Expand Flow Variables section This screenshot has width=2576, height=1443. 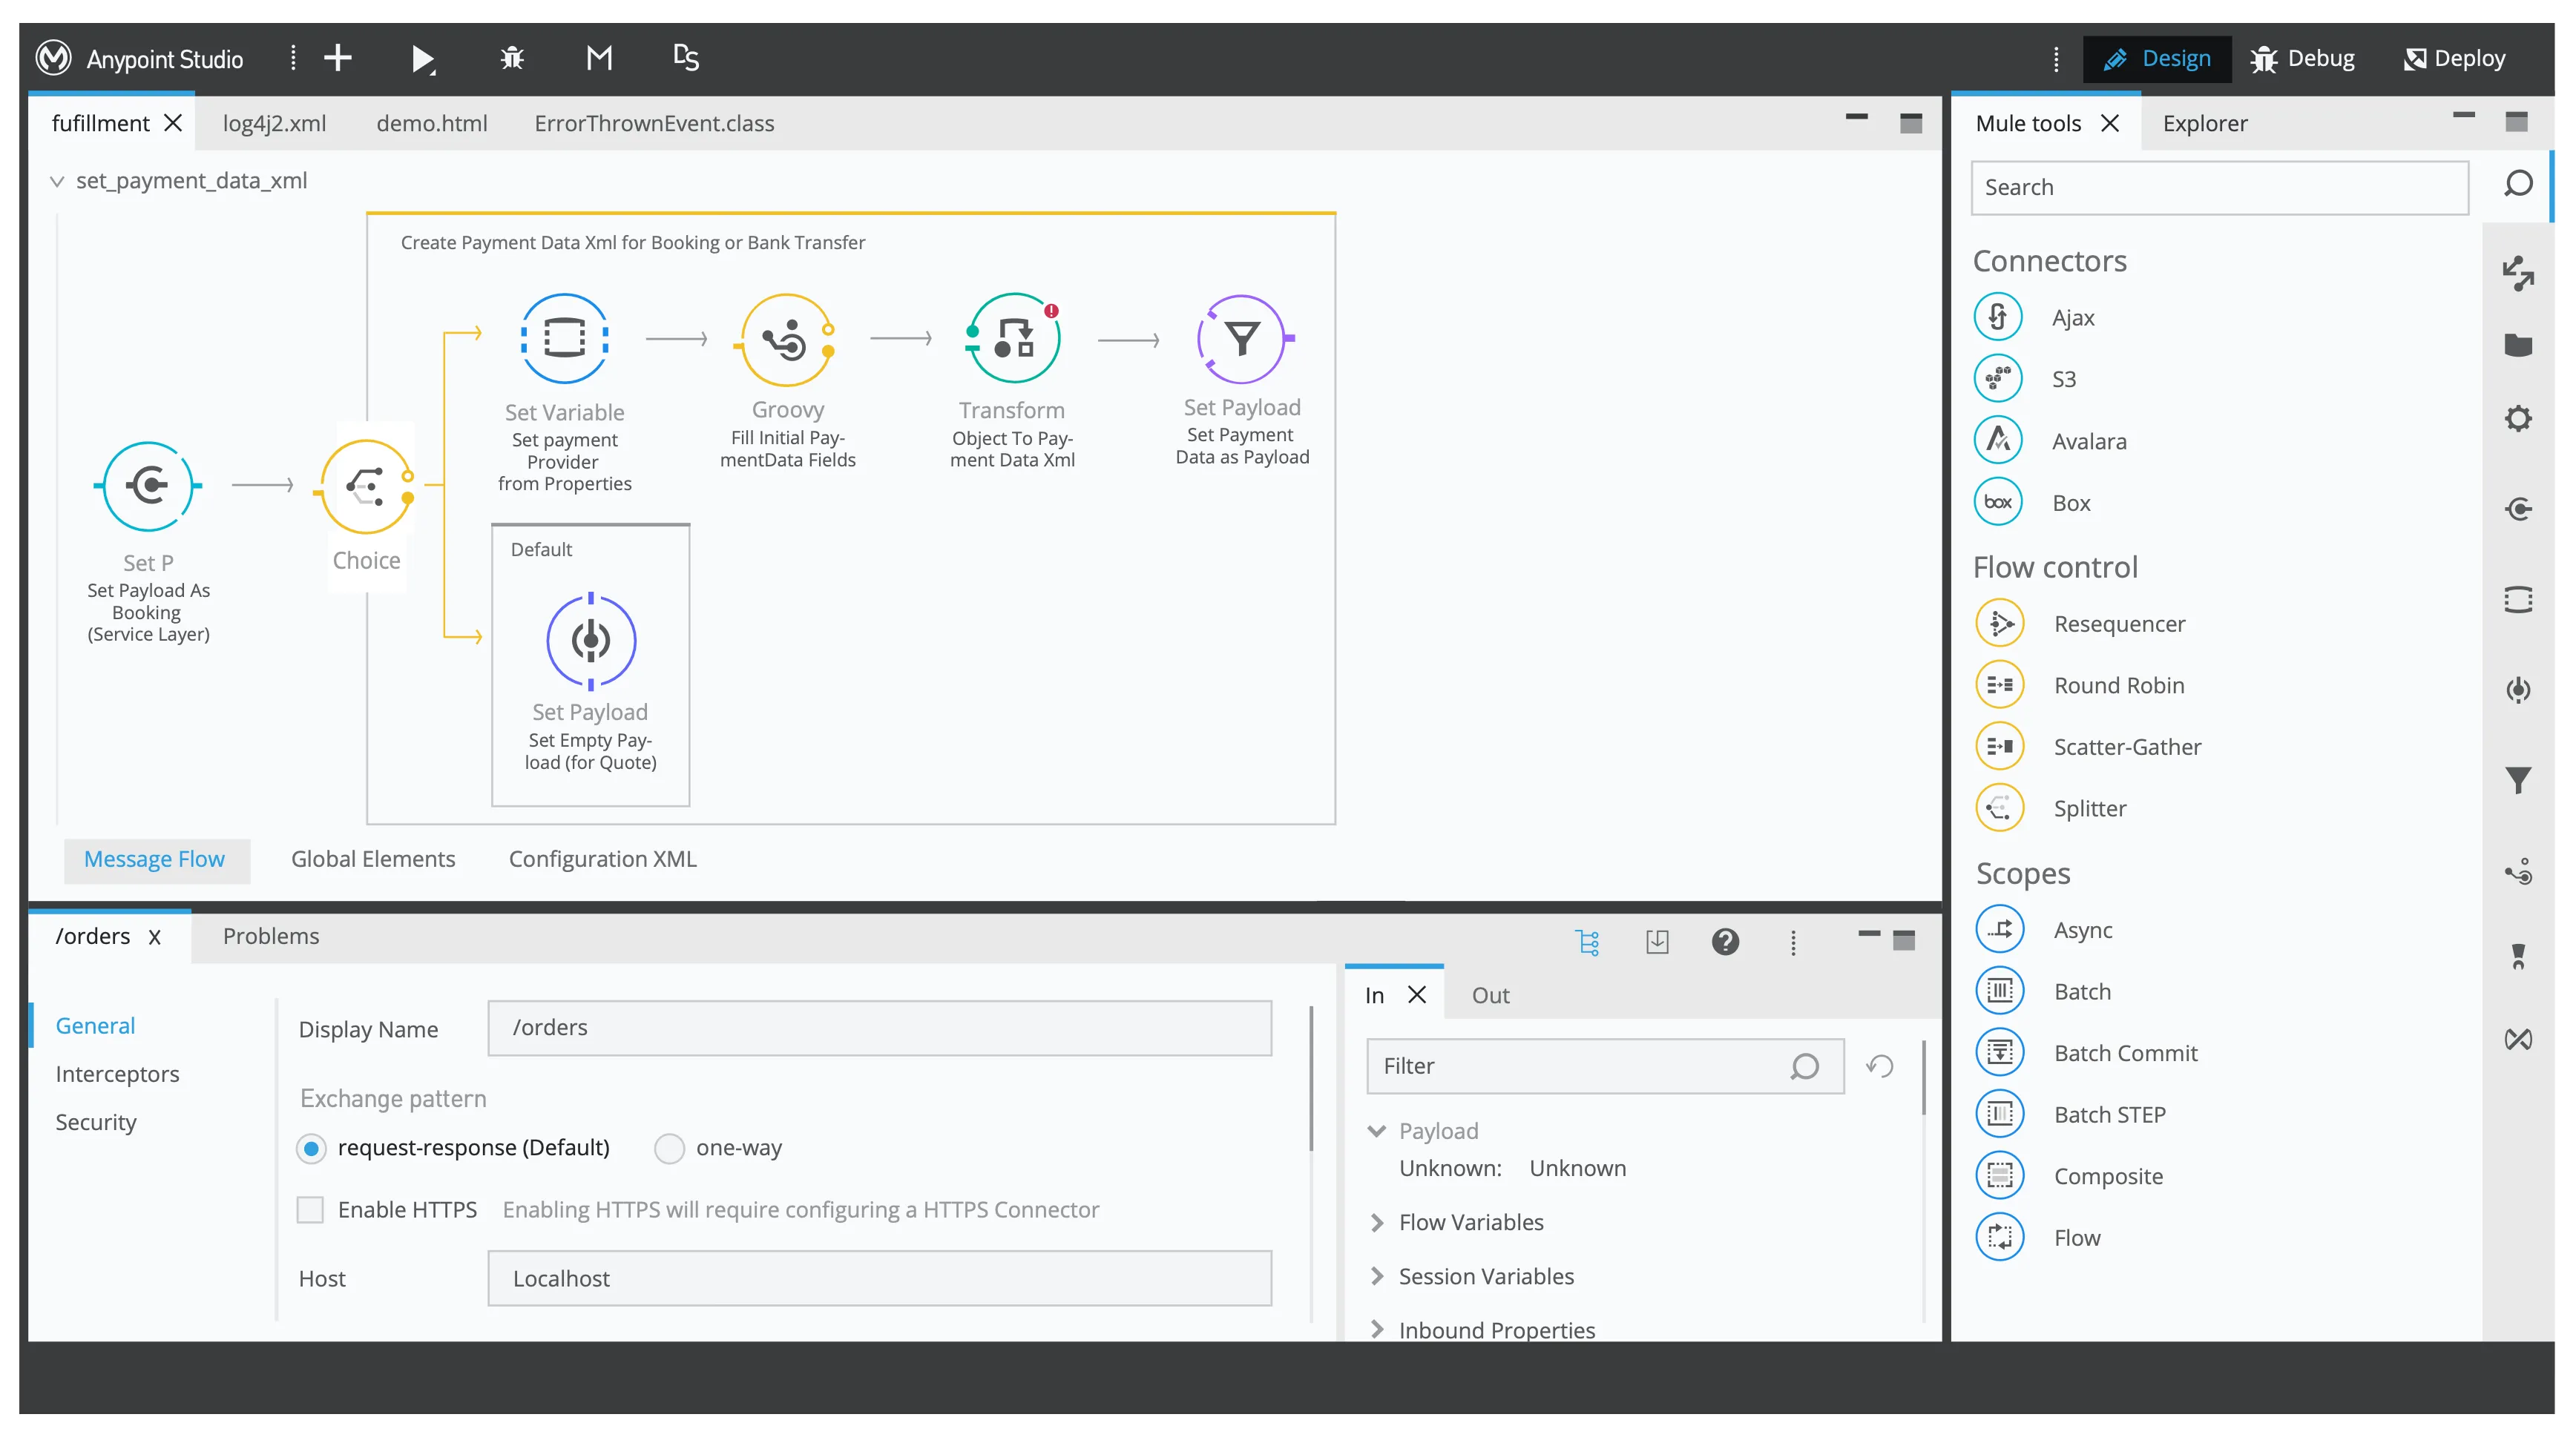(x=1377, y=1222)
